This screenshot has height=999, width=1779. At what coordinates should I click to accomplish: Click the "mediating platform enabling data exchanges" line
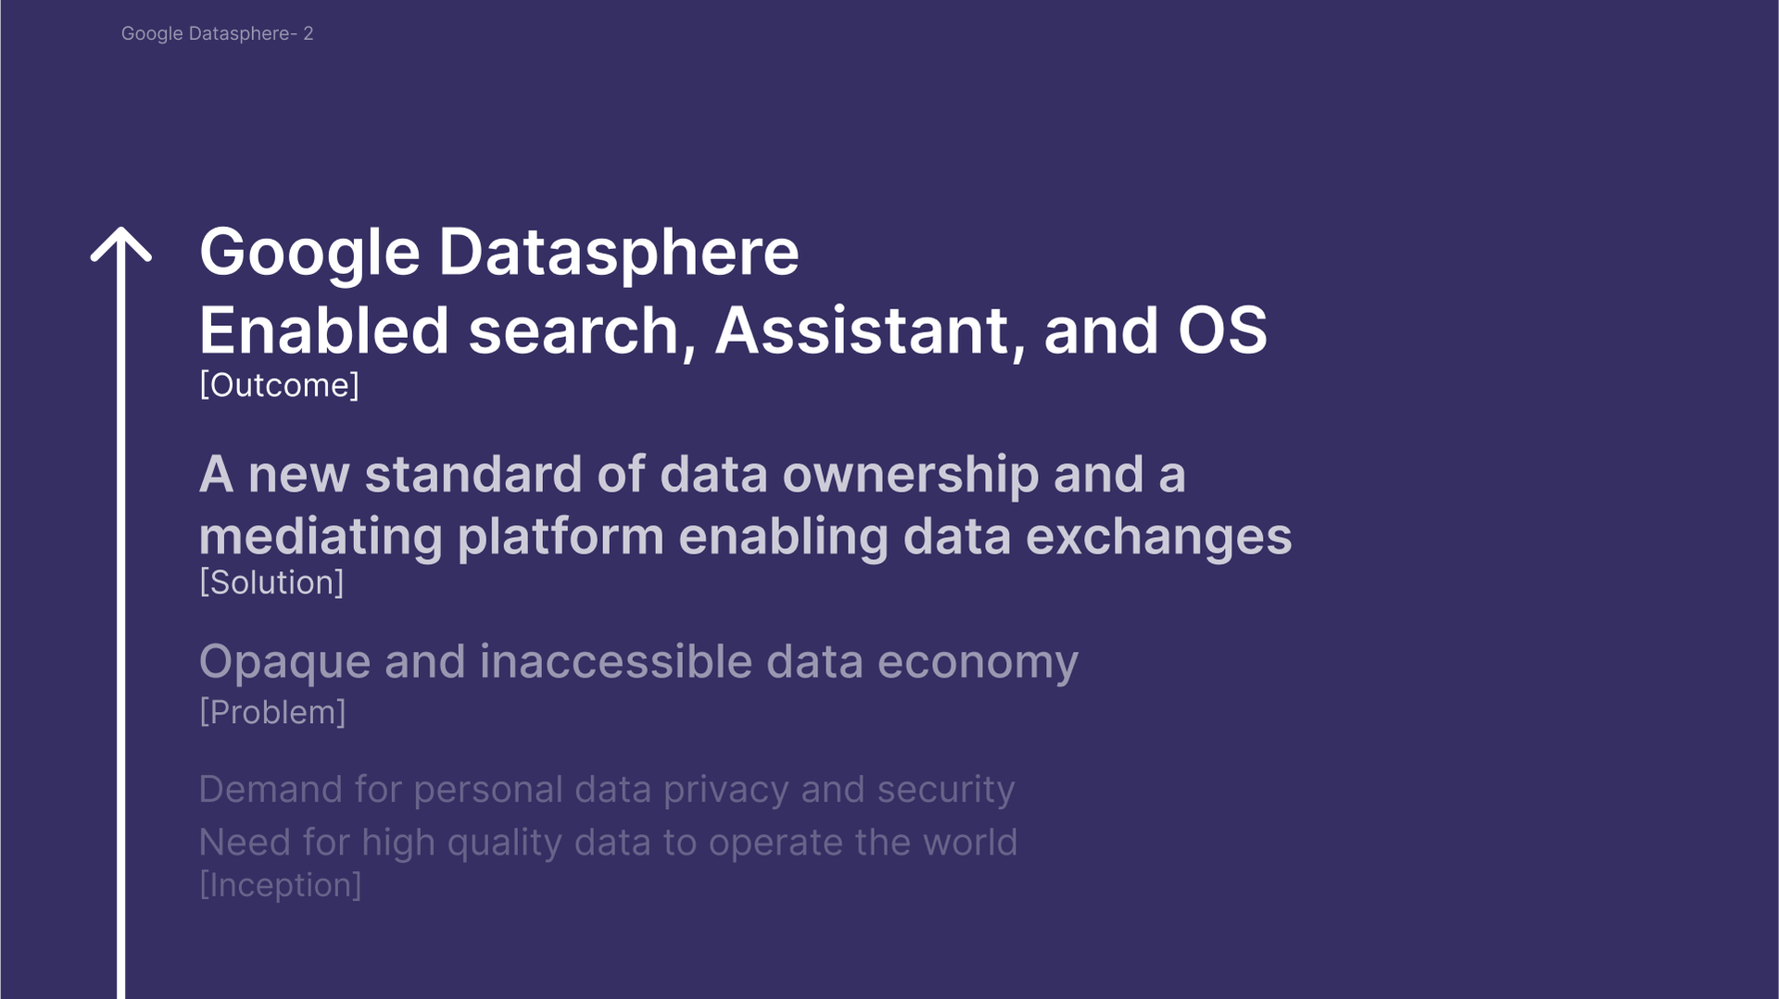point(745,537)
